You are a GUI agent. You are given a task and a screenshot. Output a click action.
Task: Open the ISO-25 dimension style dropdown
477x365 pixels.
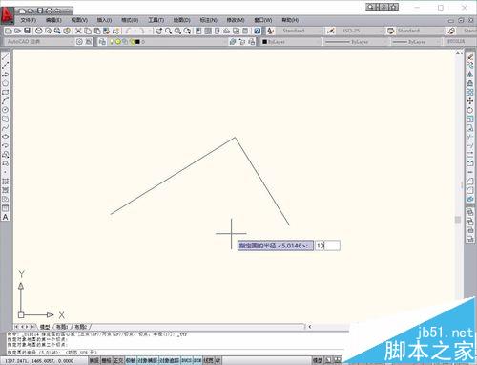point(361,31)
